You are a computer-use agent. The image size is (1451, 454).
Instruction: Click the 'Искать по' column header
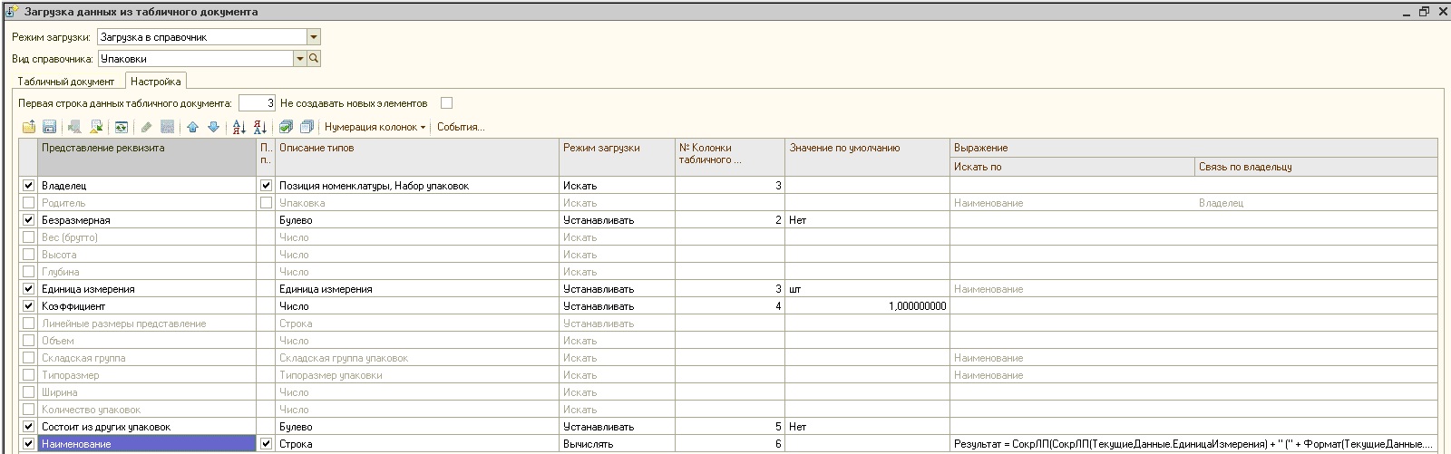(x=1072, y=167)
